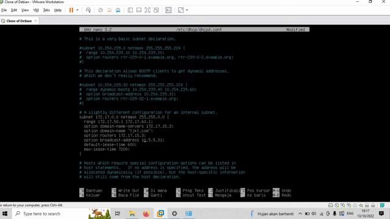Click the Revert to snapshot icon
The height and width of the screenshot is (219, 390).
pyautogui.click(x=109, y=10)
